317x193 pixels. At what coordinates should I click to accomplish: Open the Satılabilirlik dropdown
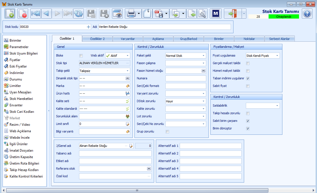(277, 106)
